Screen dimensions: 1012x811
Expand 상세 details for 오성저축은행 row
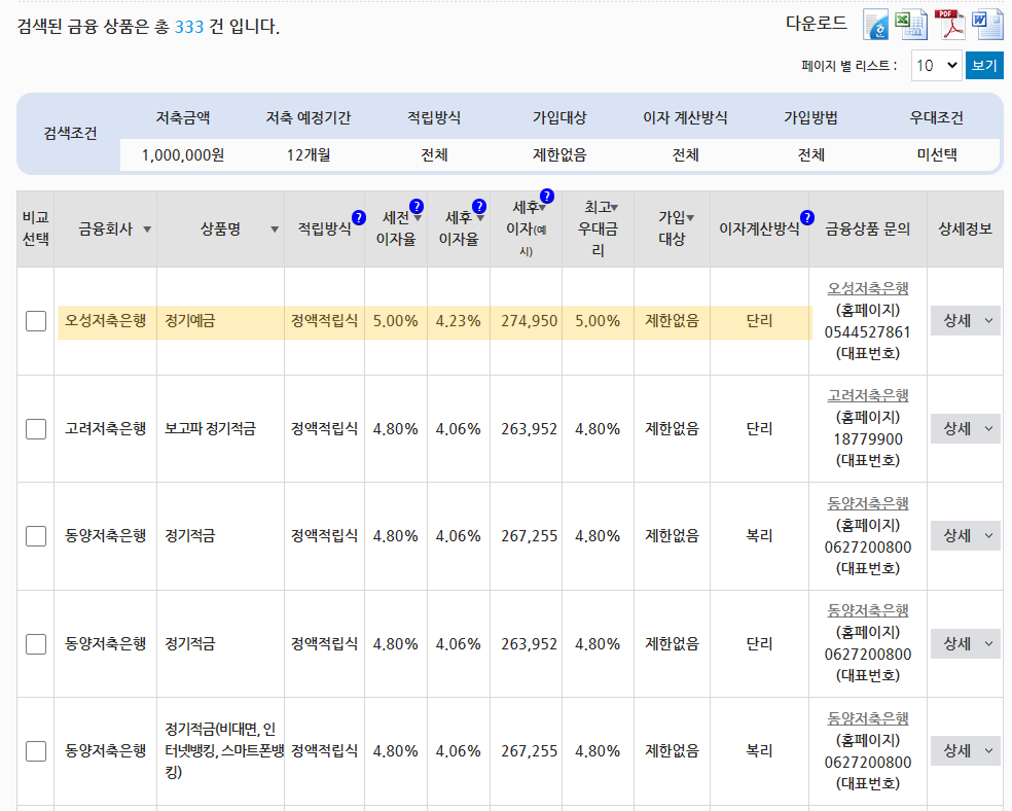tap(965, 321)
